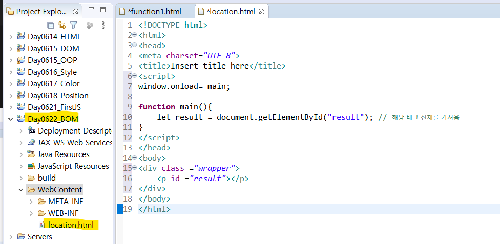
Task: Click the WebContent folder icon
Action: tap(31, 190)
